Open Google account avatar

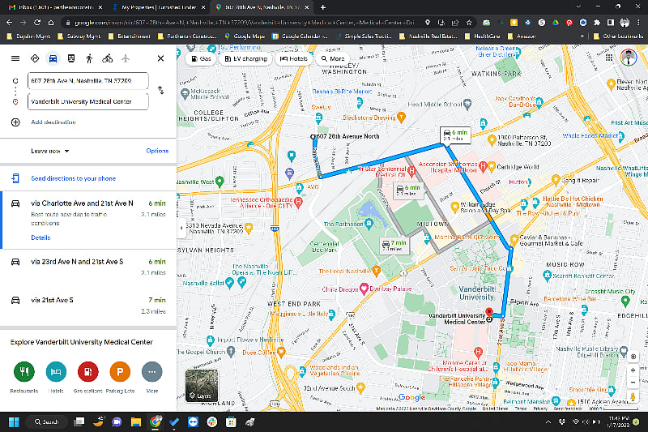[x=629, y=58]
